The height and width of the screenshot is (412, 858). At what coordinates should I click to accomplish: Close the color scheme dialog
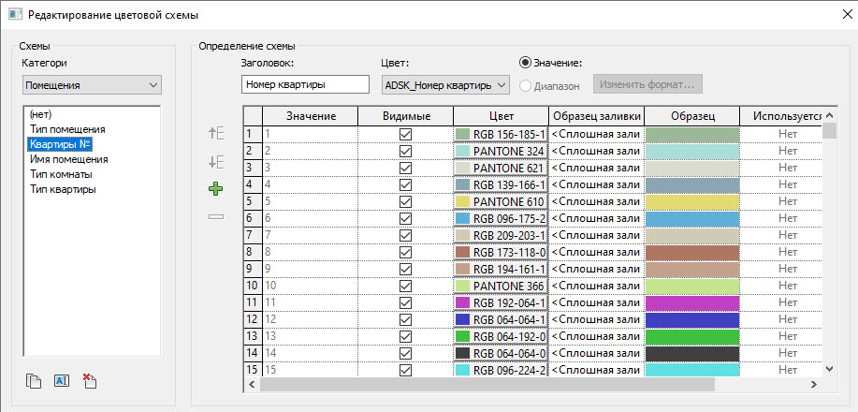tap(847, 15)
